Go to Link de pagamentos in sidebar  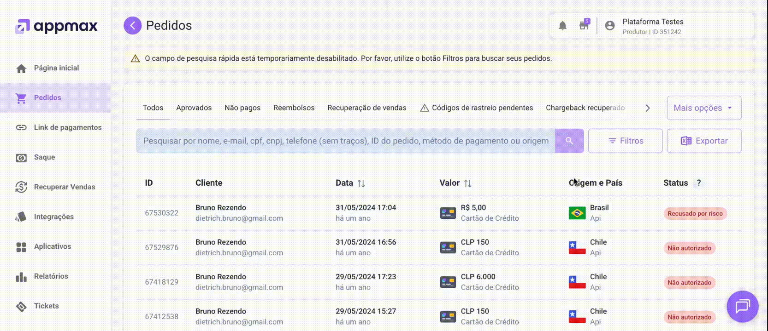[67, 128]
